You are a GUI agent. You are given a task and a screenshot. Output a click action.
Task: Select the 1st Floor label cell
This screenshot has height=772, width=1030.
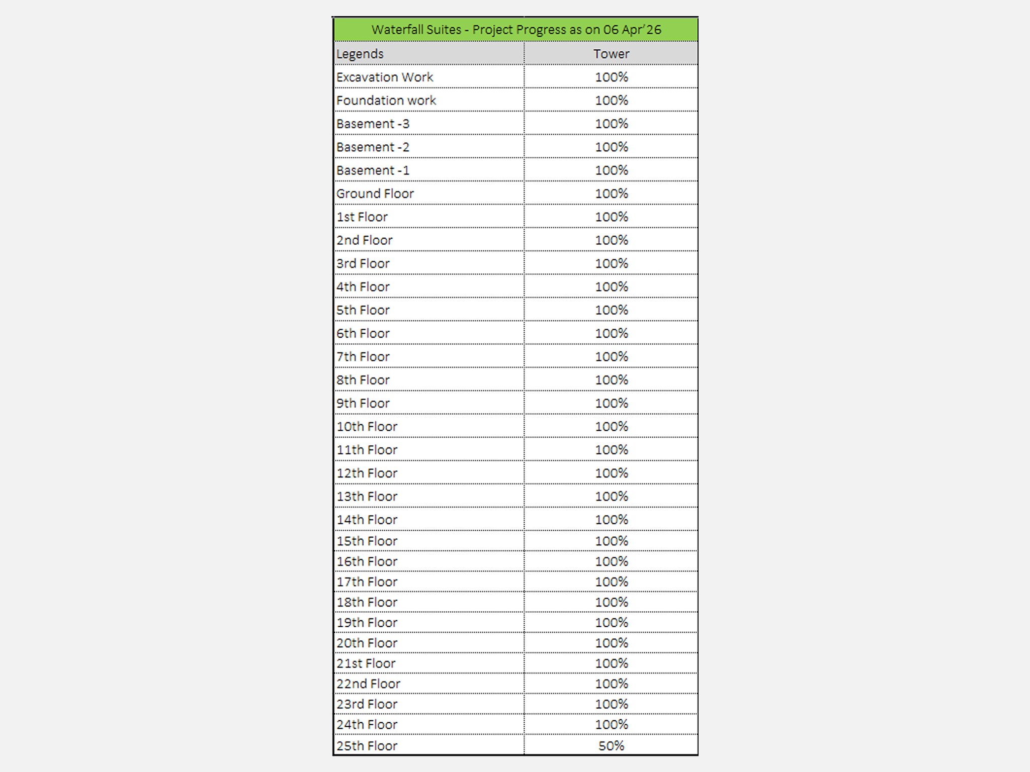click(362, 217)
